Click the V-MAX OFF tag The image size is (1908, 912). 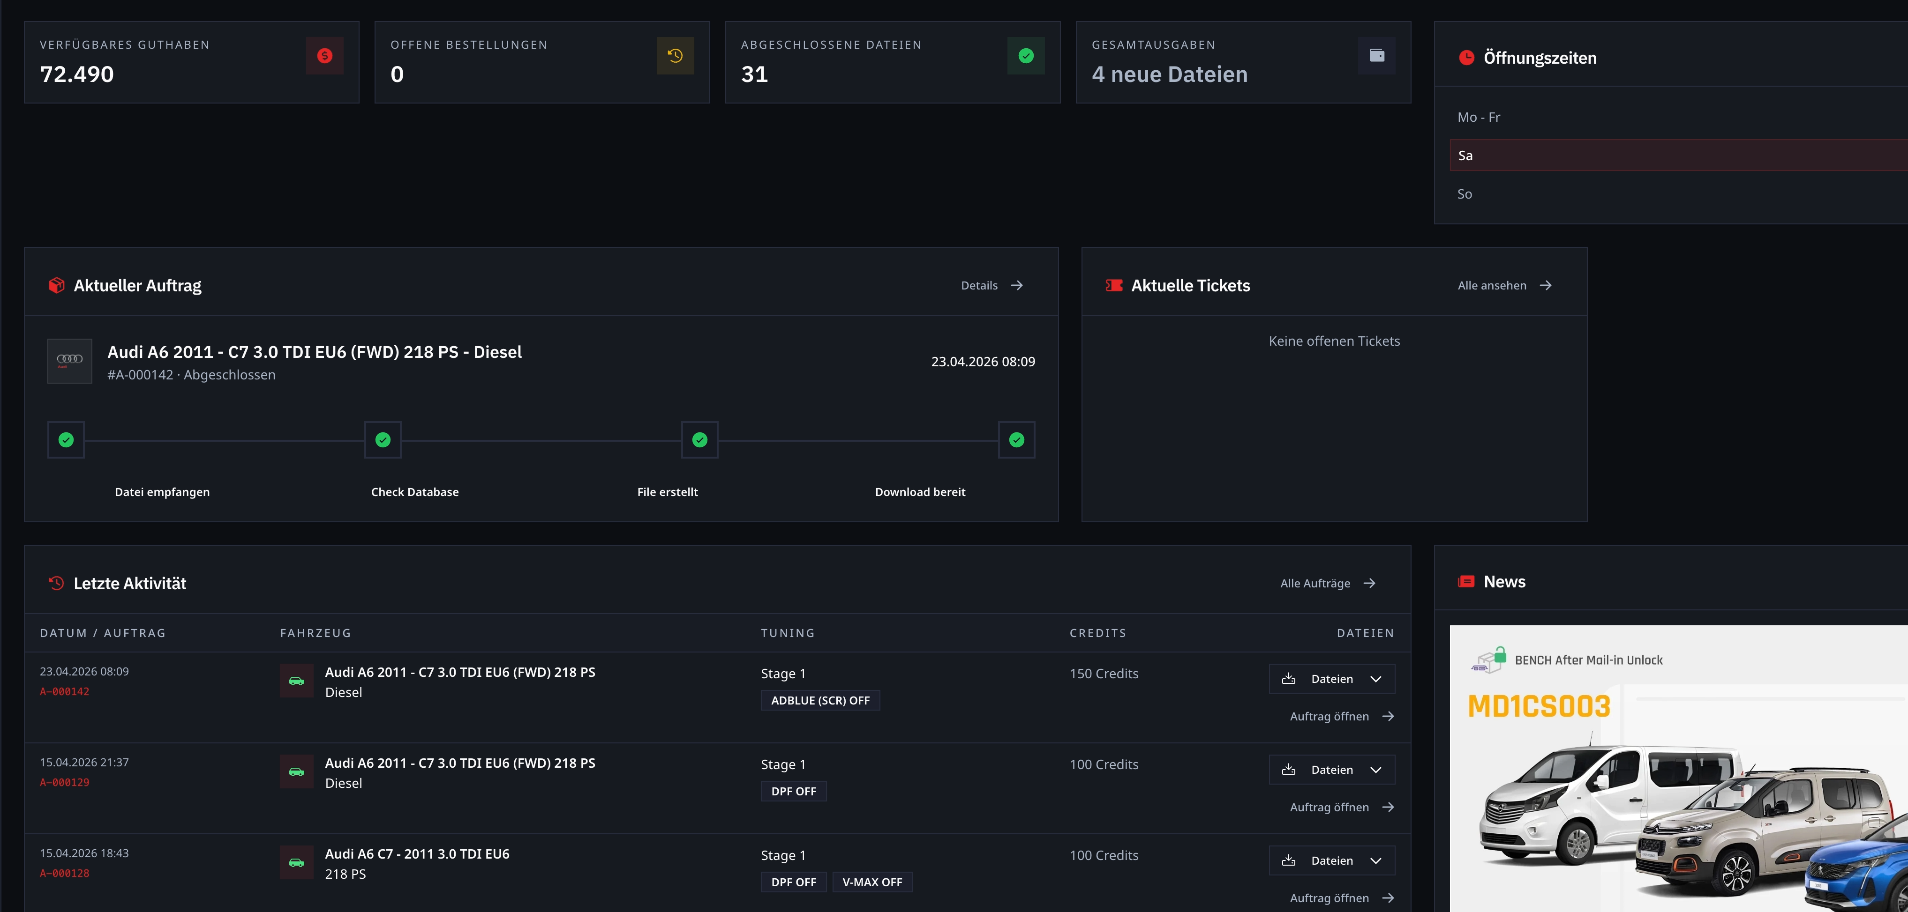[872, 882]
